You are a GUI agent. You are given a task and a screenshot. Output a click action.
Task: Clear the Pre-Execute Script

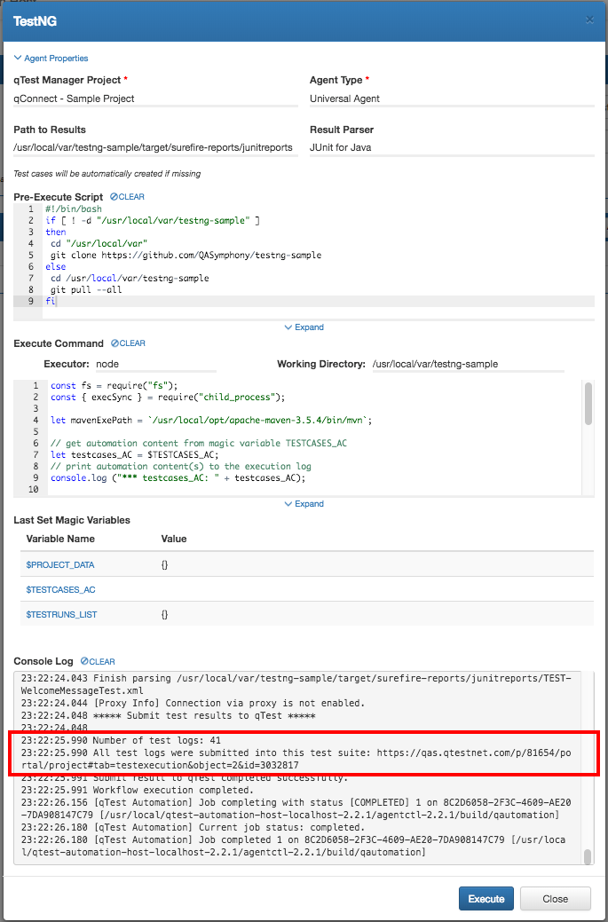pos(127,197)
